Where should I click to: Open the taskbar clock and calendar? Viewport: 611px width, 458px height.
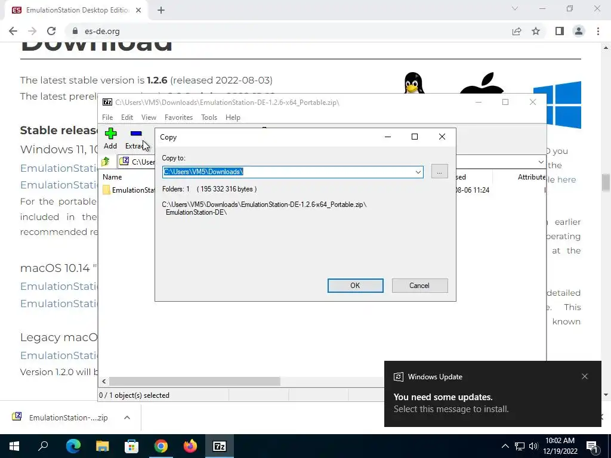click(560, 446)
